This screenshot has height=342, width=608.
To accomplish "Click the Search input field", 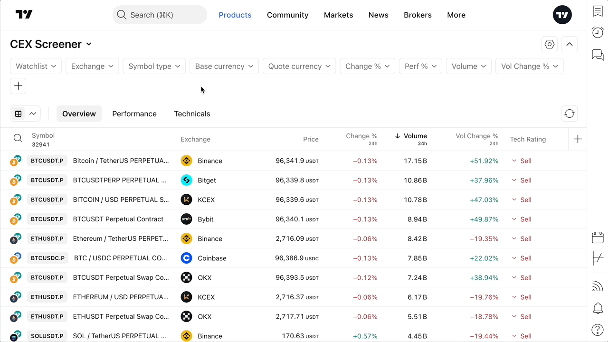I will [x=160, y=15].
